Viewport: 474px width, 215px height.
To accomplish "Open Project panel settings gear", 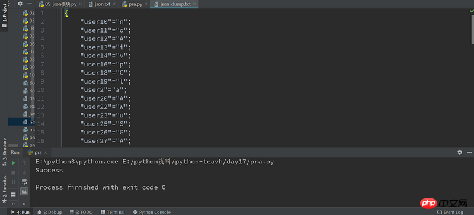I will [x=20, y=4].
